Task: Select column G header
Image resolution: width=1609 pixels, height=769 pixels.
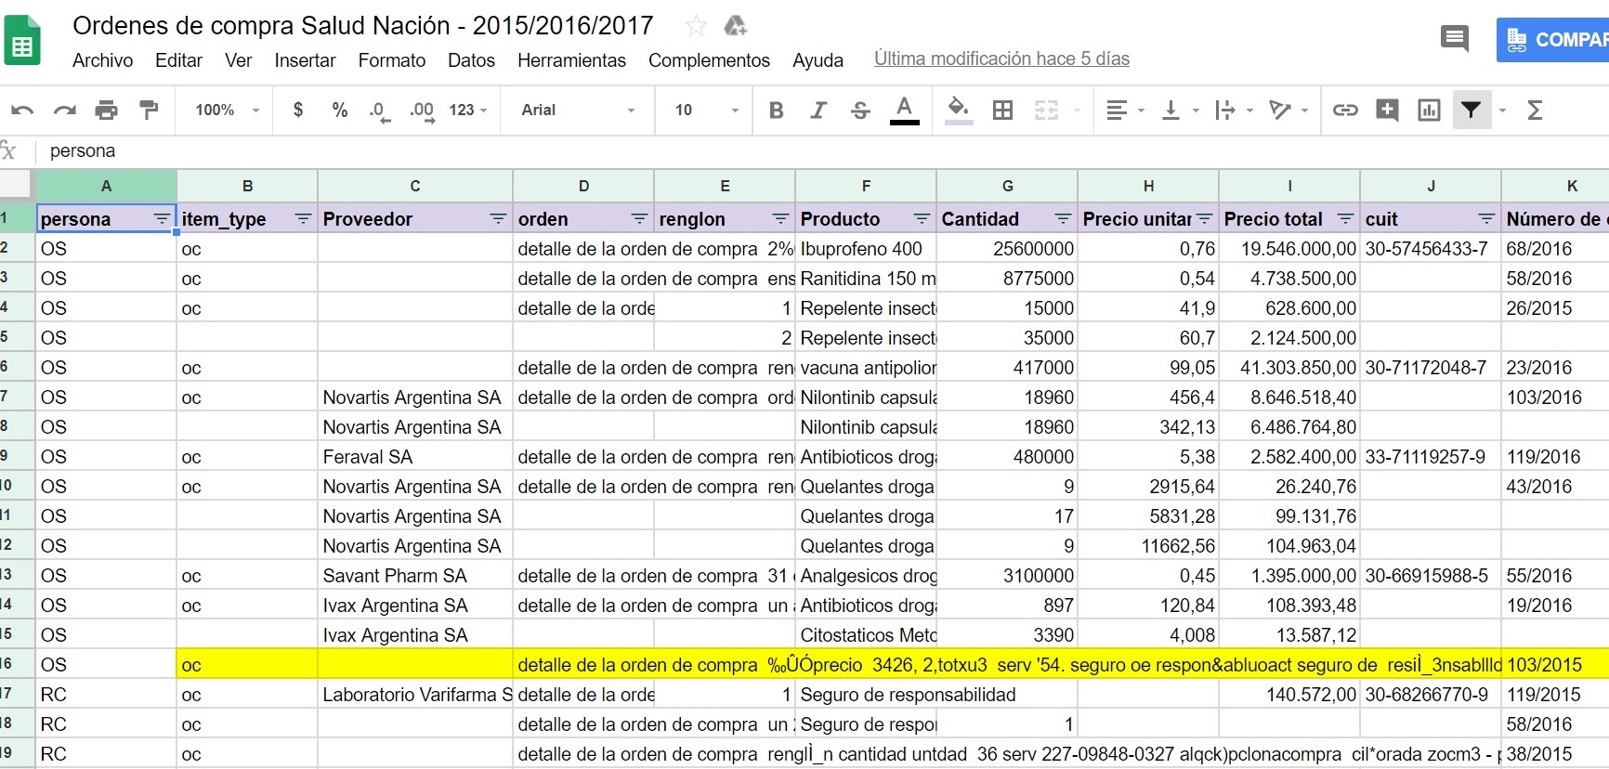Action: pyautogui.click(x=1007, y=186)
